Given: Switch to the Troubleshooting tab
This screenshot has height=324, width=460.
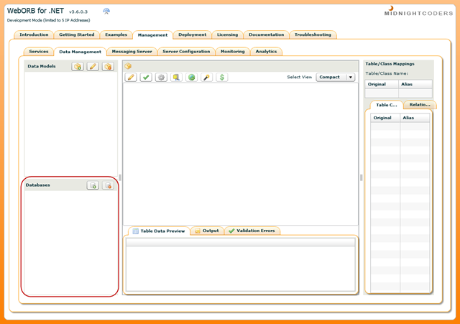Looking at the screenshot, I should (313, 34).
